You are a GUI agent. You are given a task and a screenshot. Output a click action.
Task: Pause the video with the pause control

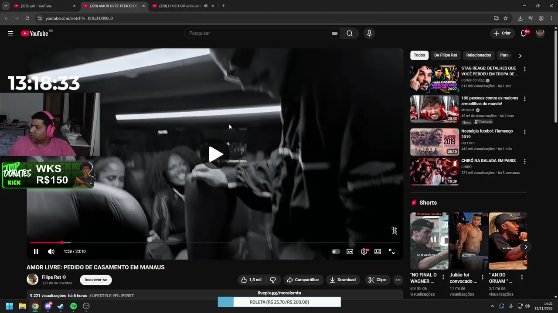pyautogui.click(x=36, y=251)
